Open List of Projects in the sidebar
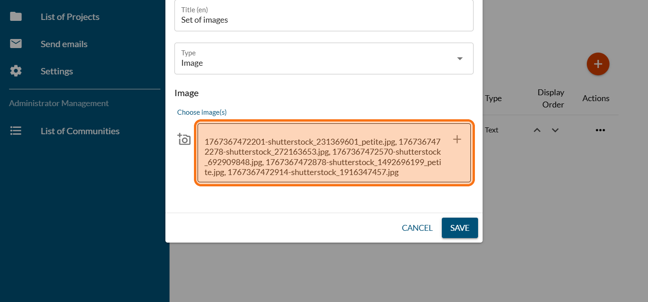The image size is (648, 302). click(x=70, y=17)
